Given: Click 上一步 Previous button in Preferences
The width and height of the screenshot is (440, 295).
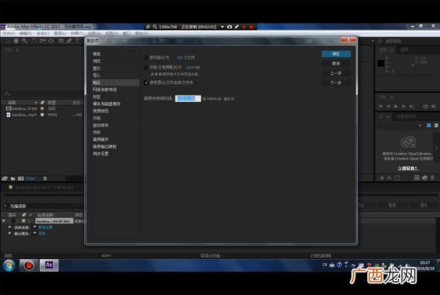Looking at the screenshot, I should (336, 74).
